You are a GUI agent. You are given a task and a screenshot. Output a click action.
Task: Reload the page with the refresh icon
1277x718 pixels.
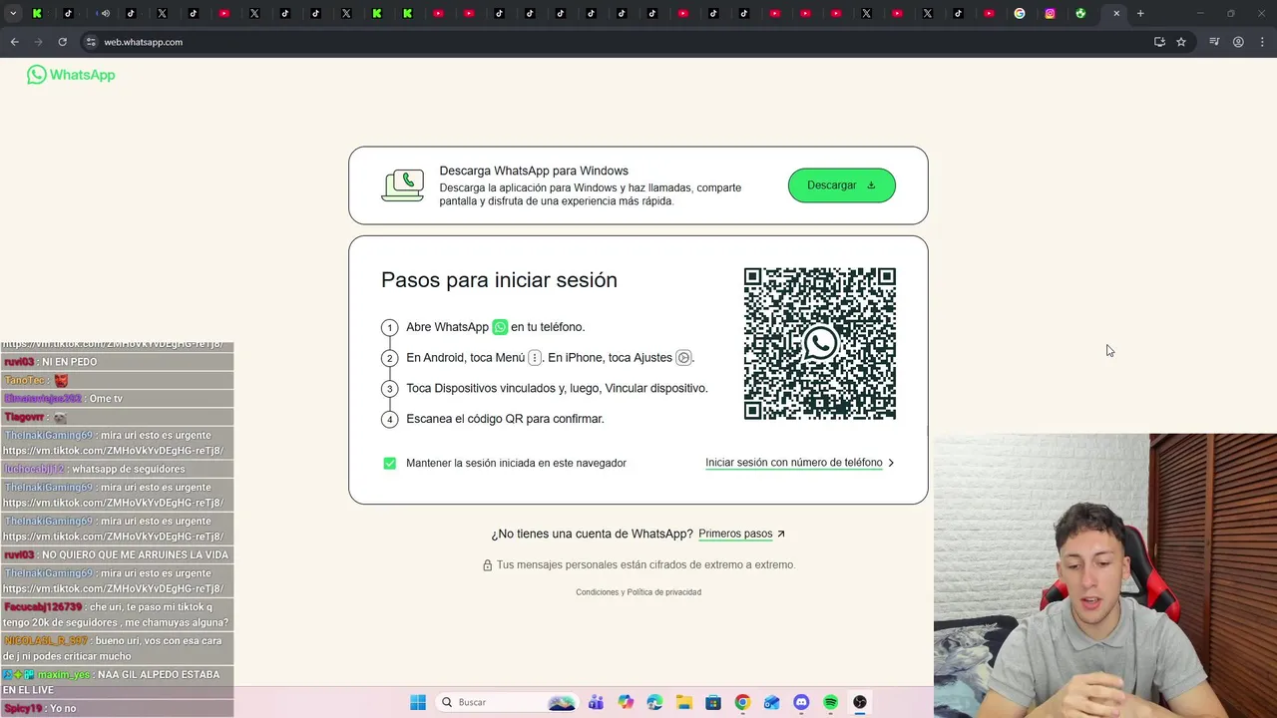62,42
